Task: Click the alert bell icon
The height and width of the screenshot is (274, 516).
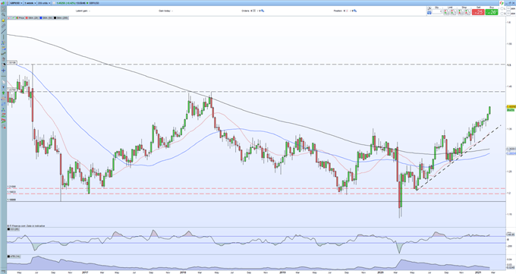Action: point(3,20)
